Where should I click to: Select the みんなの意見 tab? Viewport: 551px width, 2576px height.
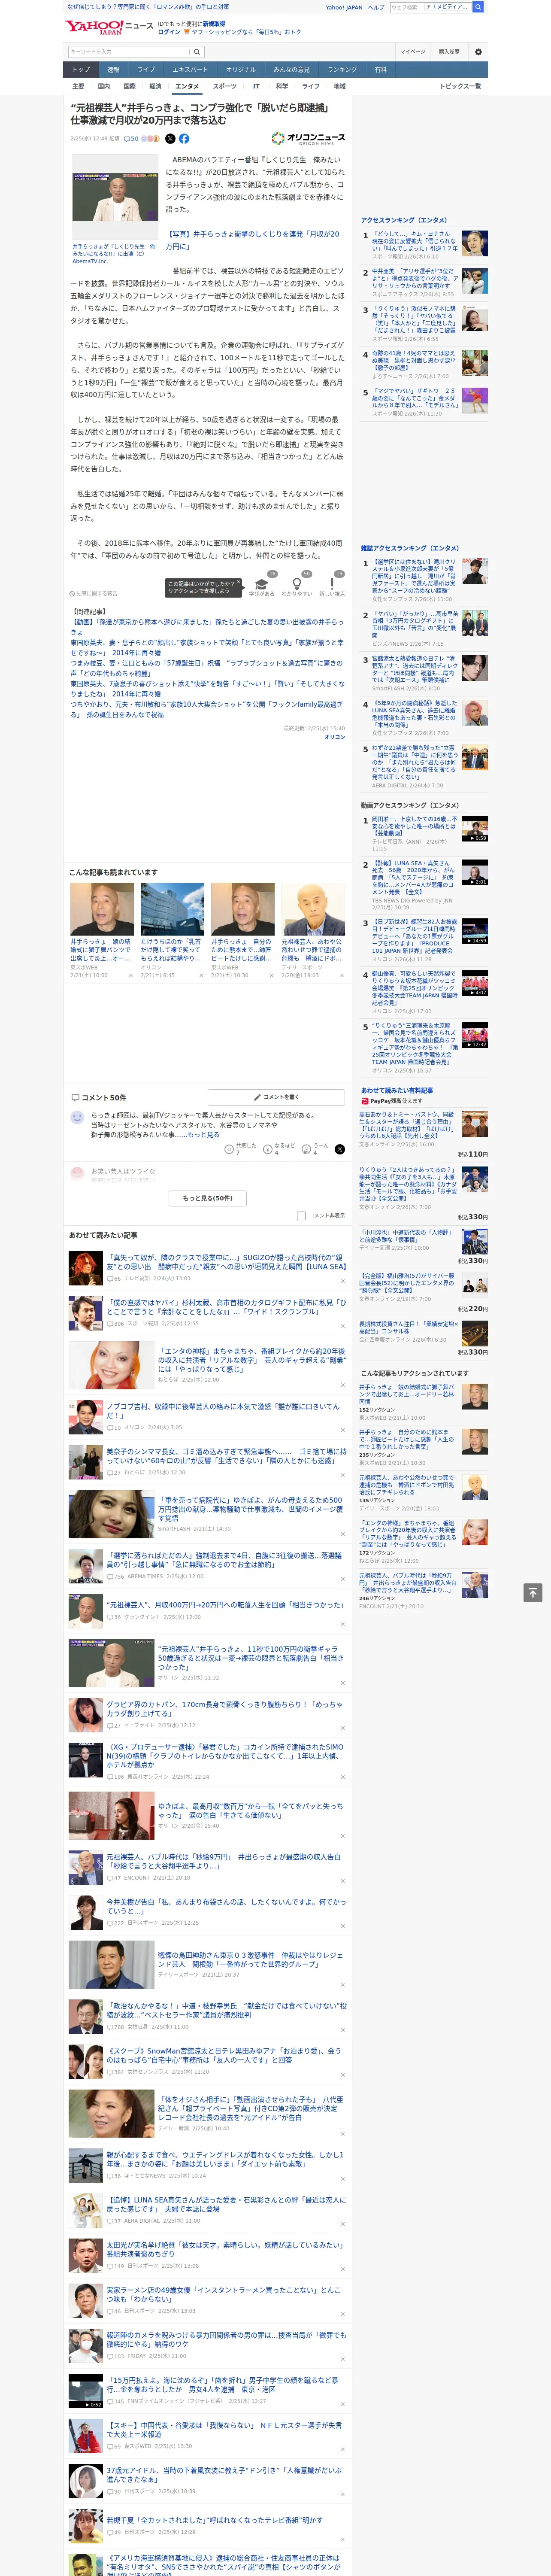click(292, 70)
